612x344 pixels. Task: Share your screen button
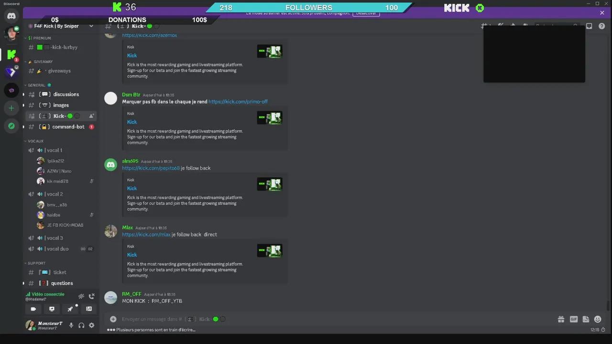[x=52, y=309]
